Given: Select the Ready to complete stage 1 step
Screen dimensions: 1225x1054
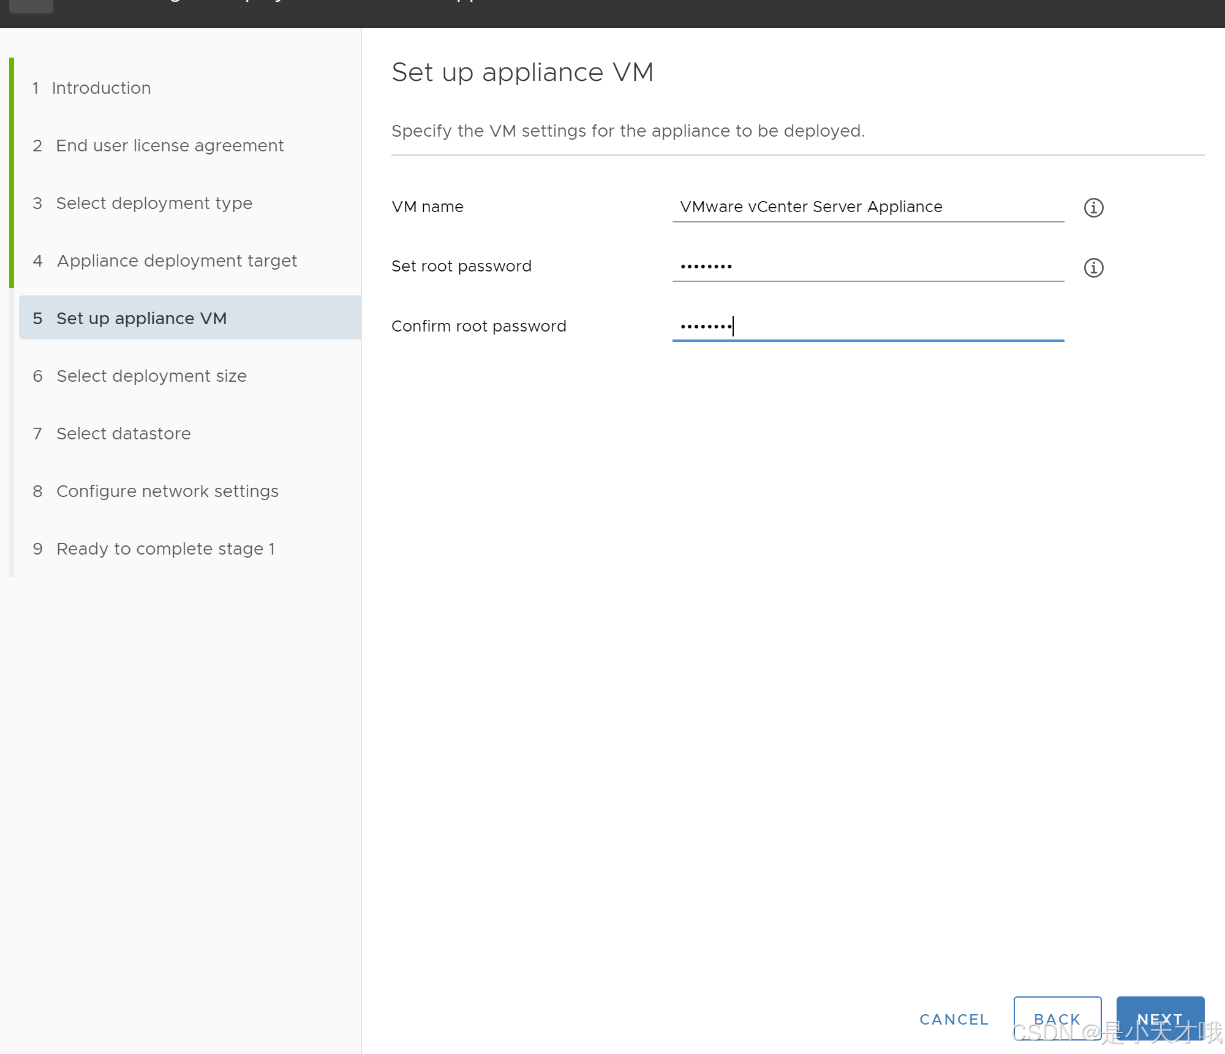Looking at the screenshot, I should tap(166, 548).
